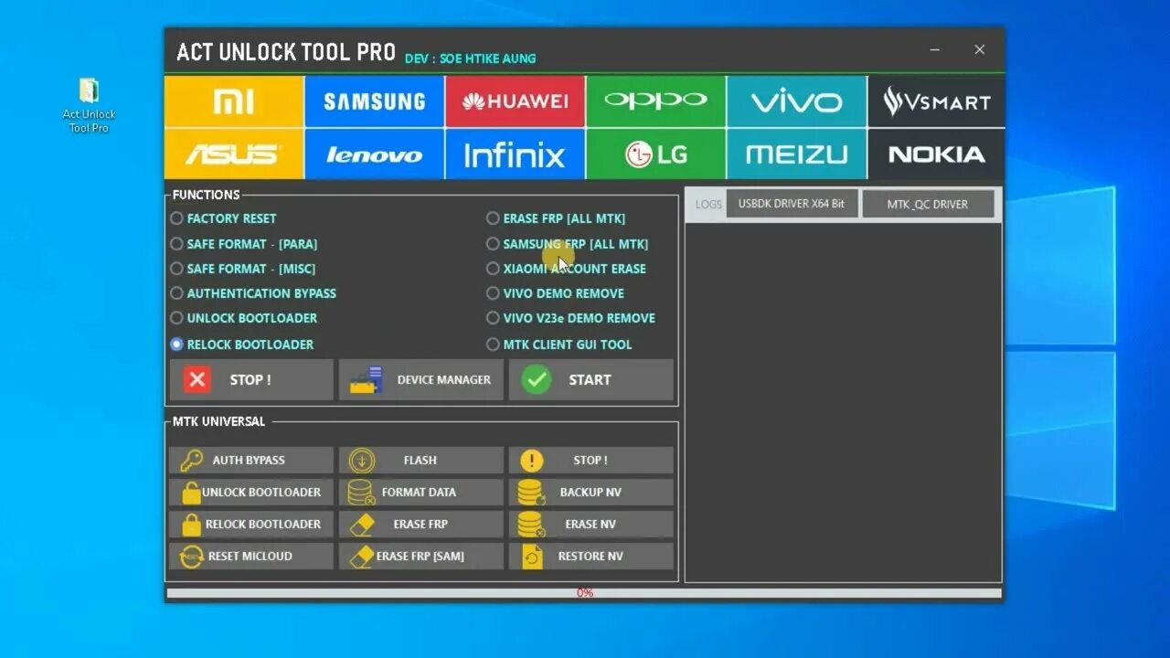This screenshot has height=658, width=1170.
Task: Select Samsung FRP [ALL MTK] option
Action: [568, 244]
